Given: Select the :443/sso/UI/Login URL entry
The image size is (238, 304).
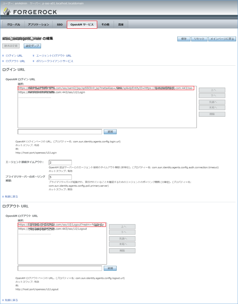Looking at the screenshot, I should pos(51,92).
